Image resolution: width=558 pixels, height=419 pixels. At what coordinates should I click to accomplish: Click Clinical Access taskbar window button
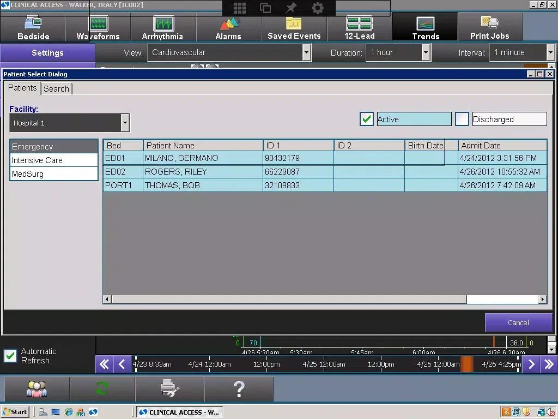(180, 412)
